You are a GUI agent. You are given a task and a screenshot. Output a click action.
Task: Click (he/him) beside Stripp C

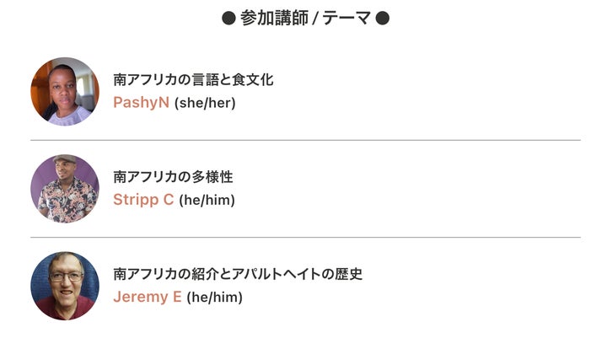point(207,200)
